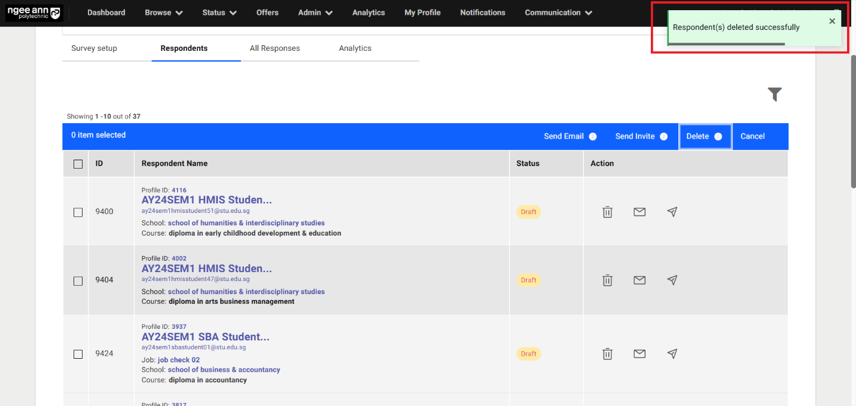Switch to the All Responses tab
The width and height of the screenshot is (856, 406).
tap(275, 48)
